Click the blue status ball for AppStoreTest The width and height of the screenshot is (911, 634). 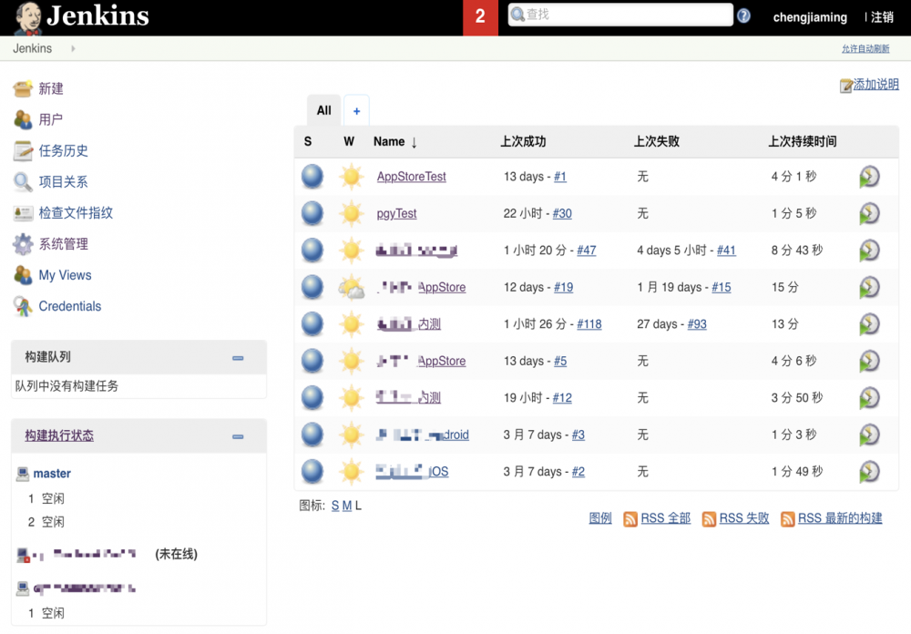[x=312, y=177]
